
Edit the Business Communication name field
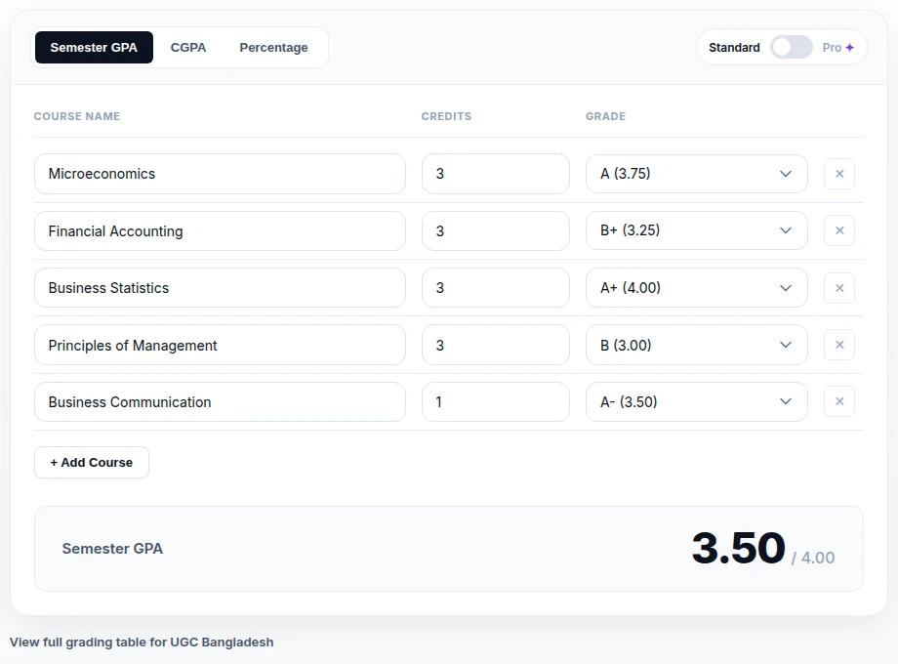(x=220, y=401)
